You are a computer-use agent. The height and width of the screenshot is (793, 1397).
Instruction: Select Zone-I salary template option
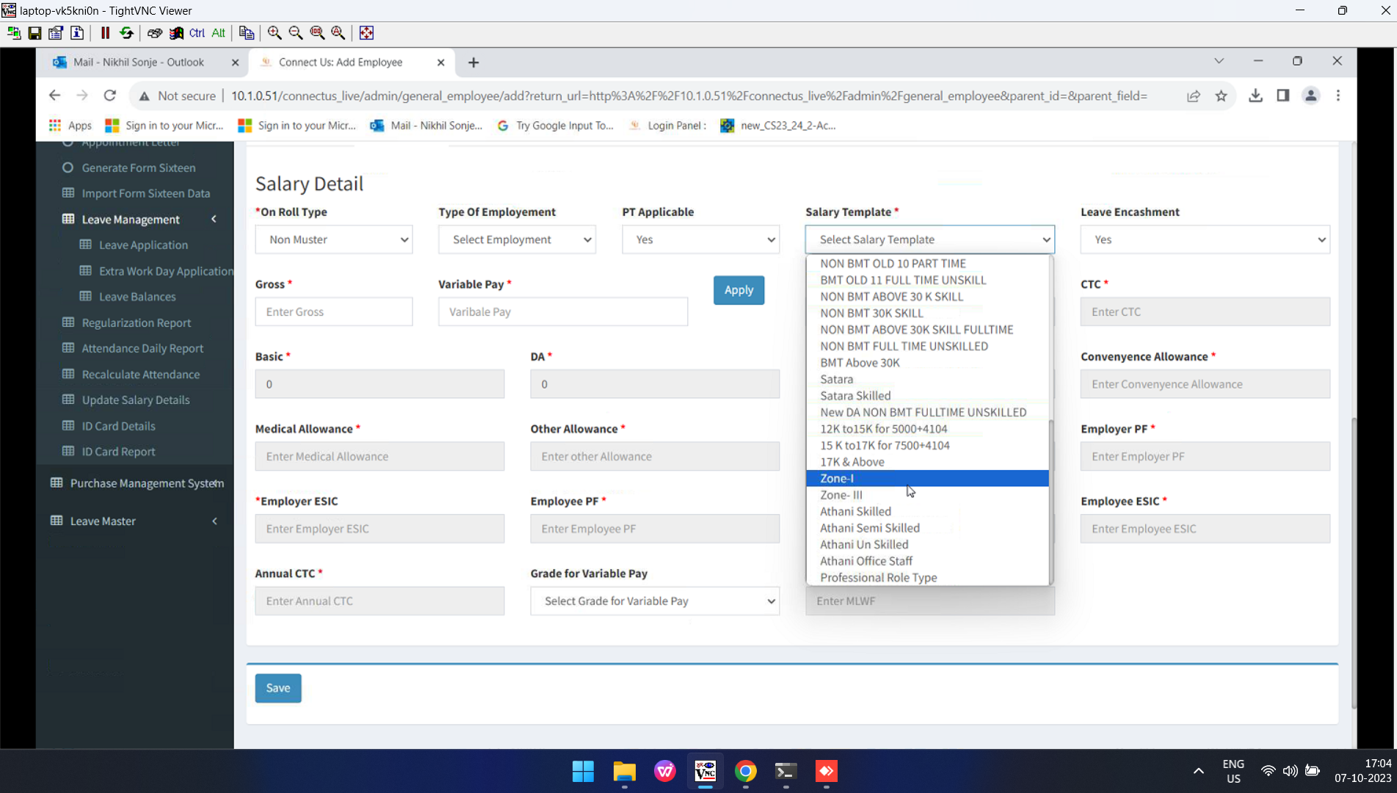tap(927, 478)
